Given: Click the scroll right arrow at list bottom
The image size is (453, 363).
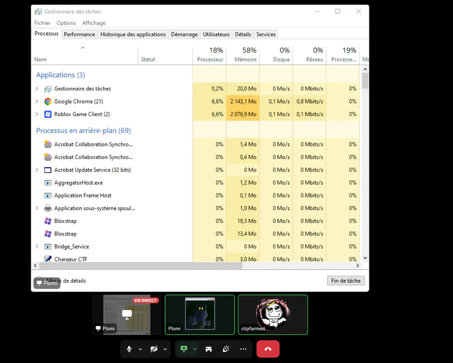Looking at the screenshot, I should (x=358, y=266).
